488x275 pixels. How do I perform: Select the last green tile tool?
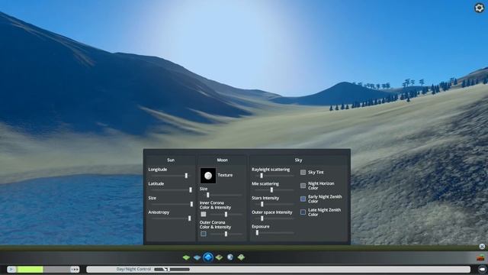[x=241, y=257]
